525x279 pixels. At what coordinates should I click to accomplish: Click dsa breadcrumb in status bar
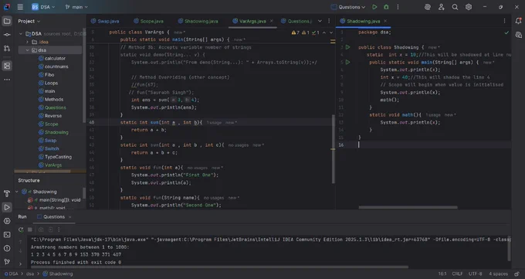pos(30,274)
